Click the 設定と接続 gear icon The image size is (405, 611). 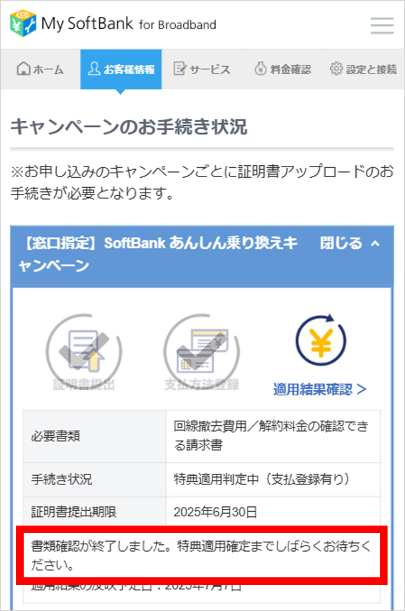pos(336,69)
